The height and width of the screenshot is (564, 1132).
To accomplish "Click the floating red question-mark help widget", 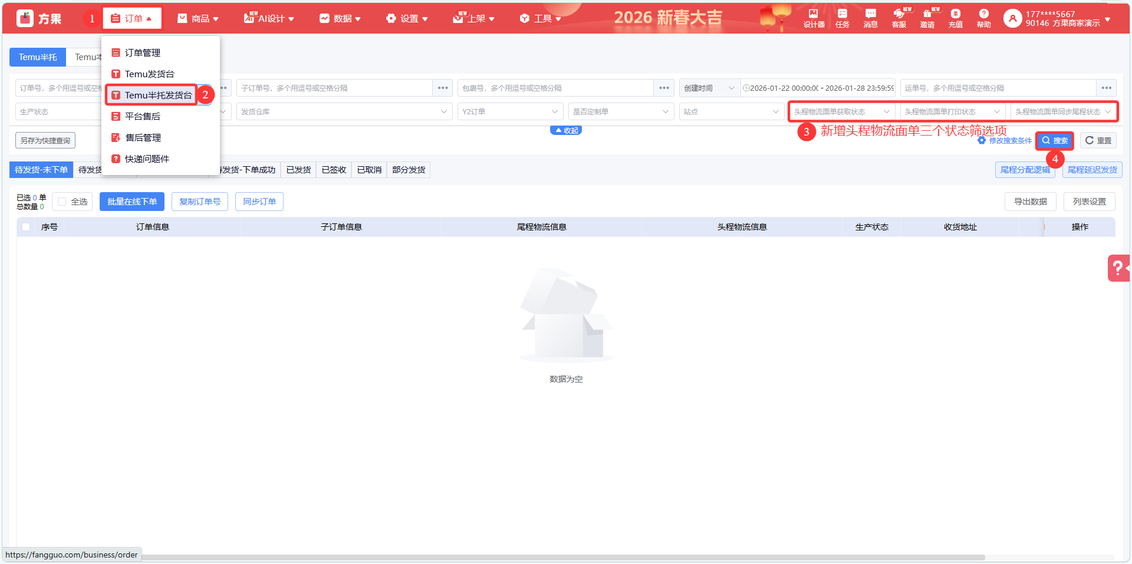I will pyautogui.click(x=1118, y=268).
